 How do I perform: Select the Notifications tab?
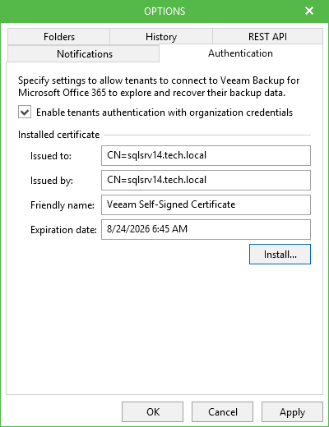pos(84,54)
